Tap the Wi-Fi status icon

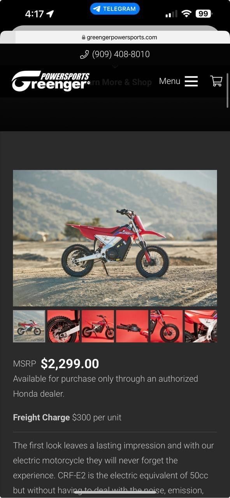[x=187, y=14]
